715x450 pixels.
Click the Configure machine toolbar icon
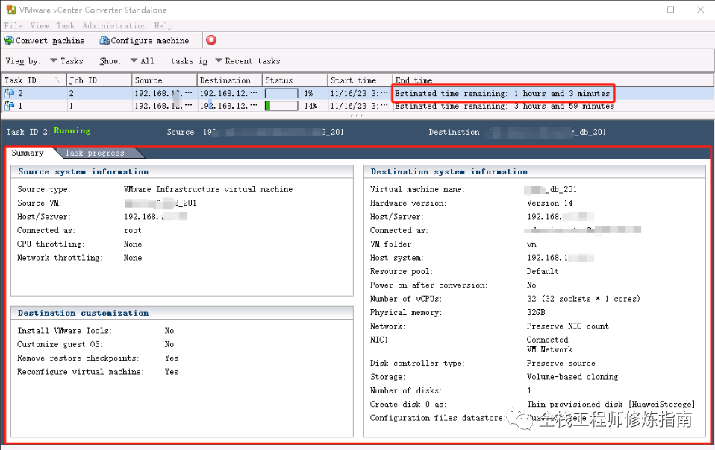click(x=104, y=41)
